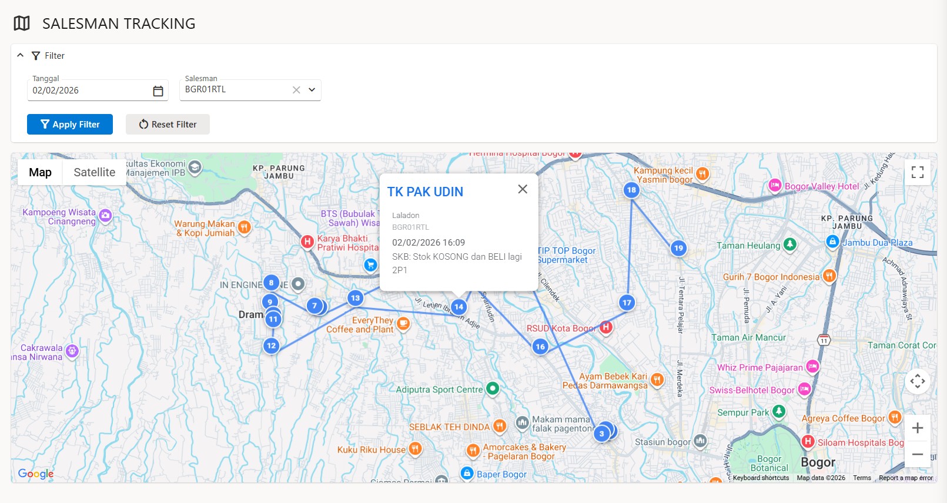This screenshot has width=947, height=503.
Task: Click Sempur Park icon
Action: coord(779,411)
